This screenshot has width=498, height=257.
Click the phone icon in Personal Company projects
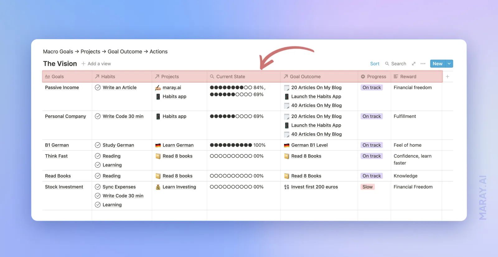[x=158, y=117]
